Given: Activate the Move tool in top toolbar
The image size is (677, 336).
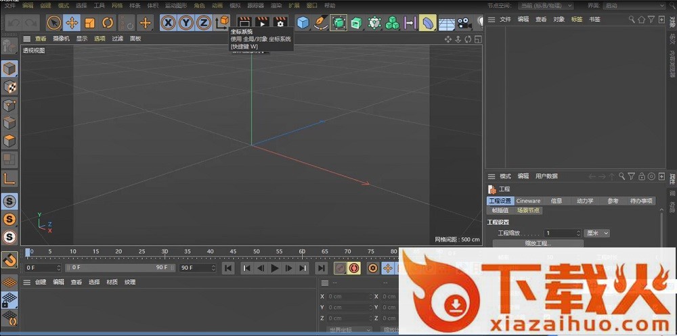Looking at the screenshot, I should click(72, 22).
